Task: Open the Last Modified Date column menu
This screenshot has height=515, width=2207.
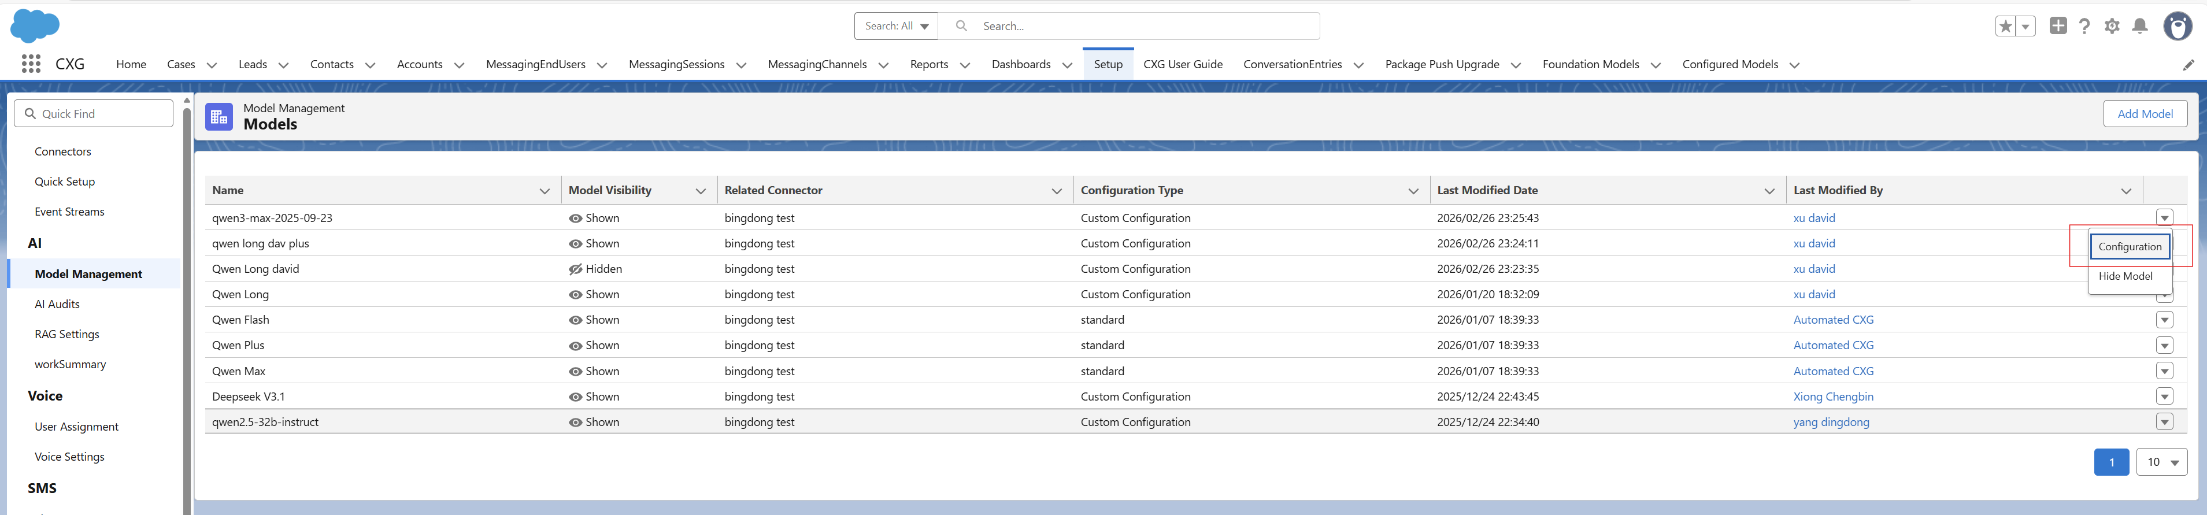Action: 1769,191
